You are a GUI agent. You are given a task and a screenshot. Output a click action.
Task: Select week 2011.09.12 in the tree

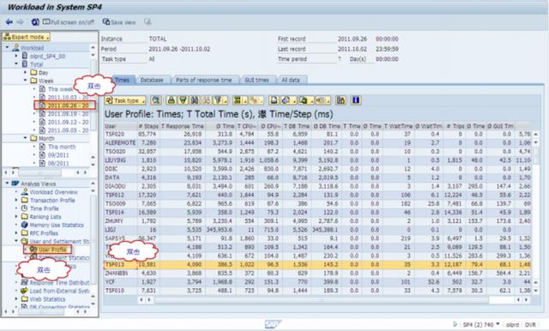pyautogui.click(x=68, y=122)
